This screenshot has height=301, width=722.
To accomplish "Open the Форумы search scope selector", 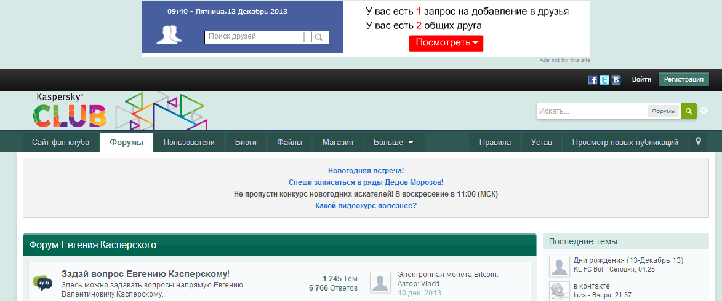I will (664, 111).
